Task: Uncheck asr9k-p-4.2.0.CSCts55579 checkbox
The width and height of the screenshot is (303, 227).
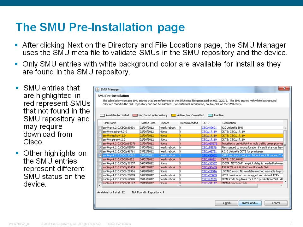Action: (100, 148)
